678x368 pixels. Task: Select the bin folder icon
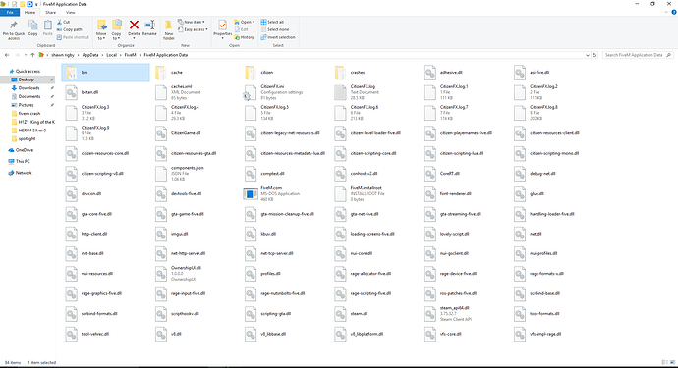coord(72,73)
